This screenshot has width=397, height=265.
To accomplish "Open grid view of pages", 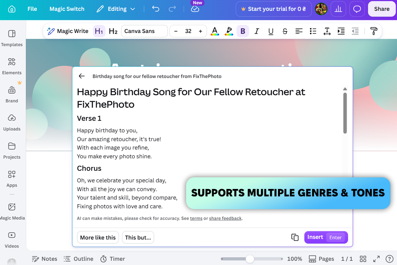I will 363,259.
